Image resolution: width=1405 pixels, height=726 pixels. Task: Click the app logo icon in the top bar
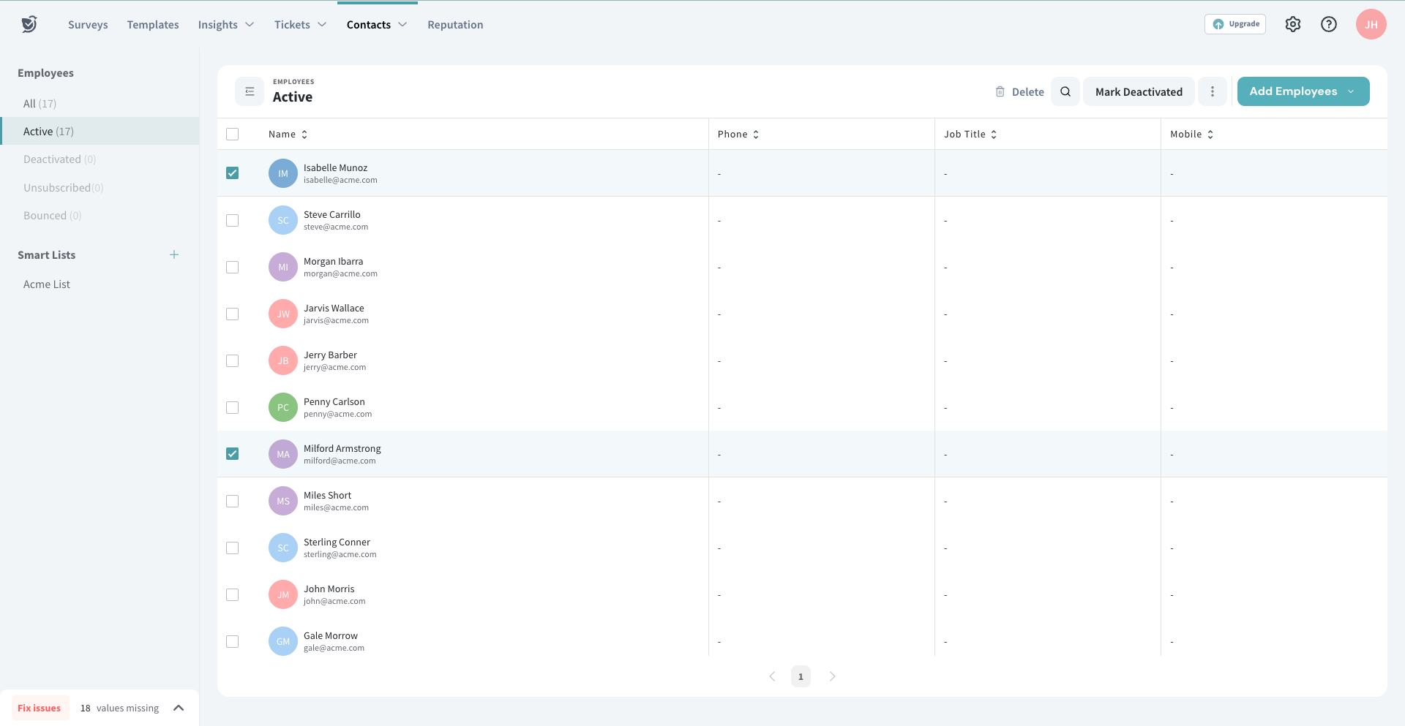[x=29, y=24]
